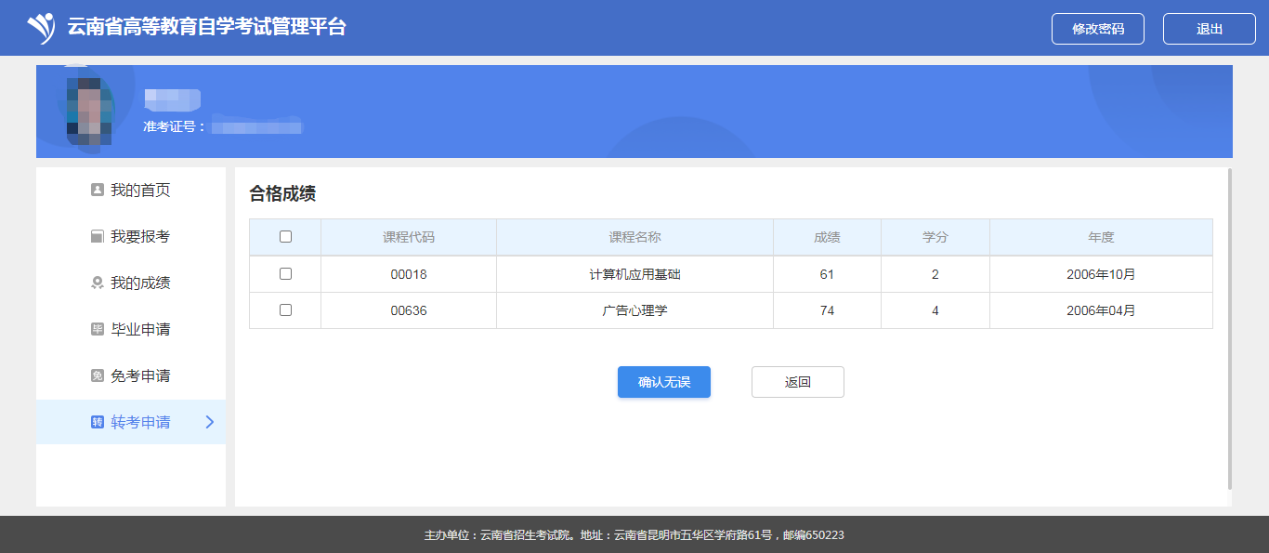Check the box for 广告心理学 row

285,310
